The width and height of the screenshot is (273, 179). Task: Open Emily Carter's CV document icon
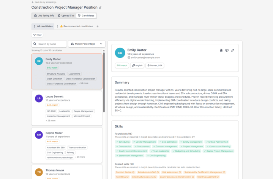(221, 50)
